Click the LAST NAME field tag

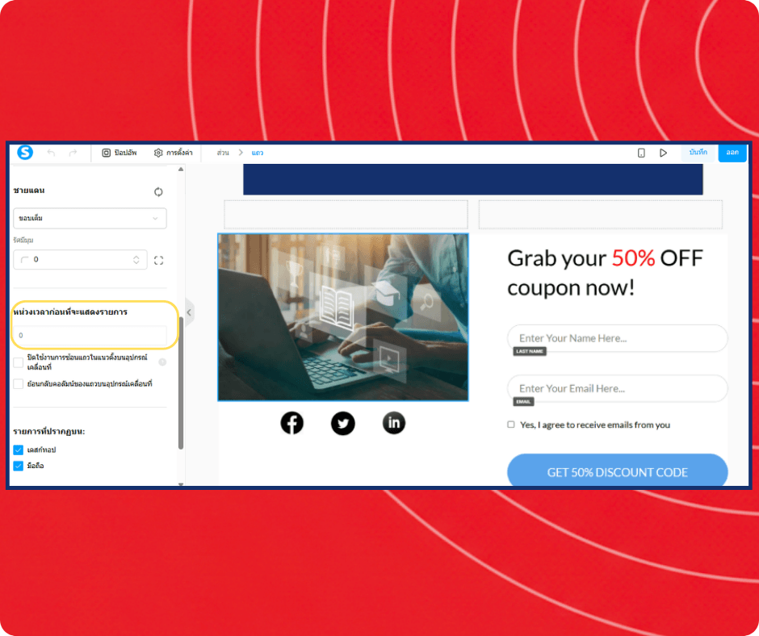[x=530, y=351]
